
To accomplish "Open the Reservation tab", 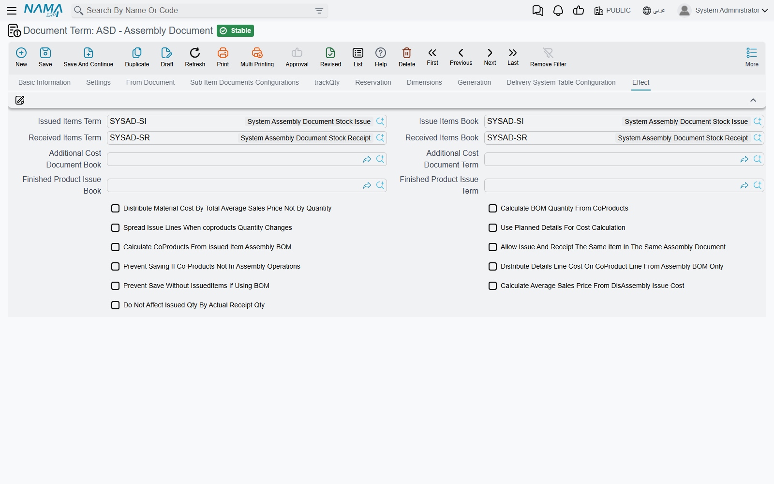I will pos(373,82).
